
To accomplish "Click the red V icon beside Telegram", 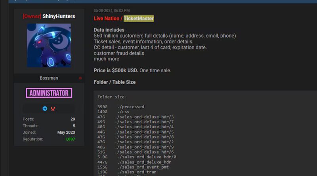I will [53, 108].
